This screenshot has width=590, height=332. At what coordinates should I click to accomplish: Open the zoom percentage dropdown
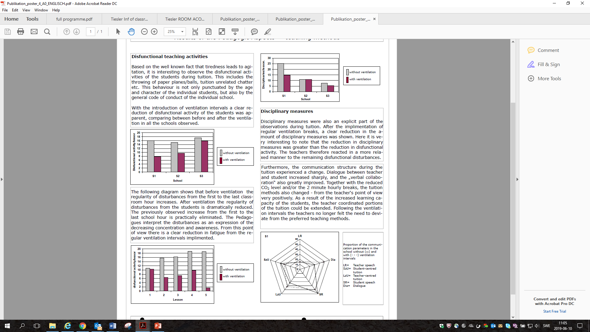click(182, 32)
